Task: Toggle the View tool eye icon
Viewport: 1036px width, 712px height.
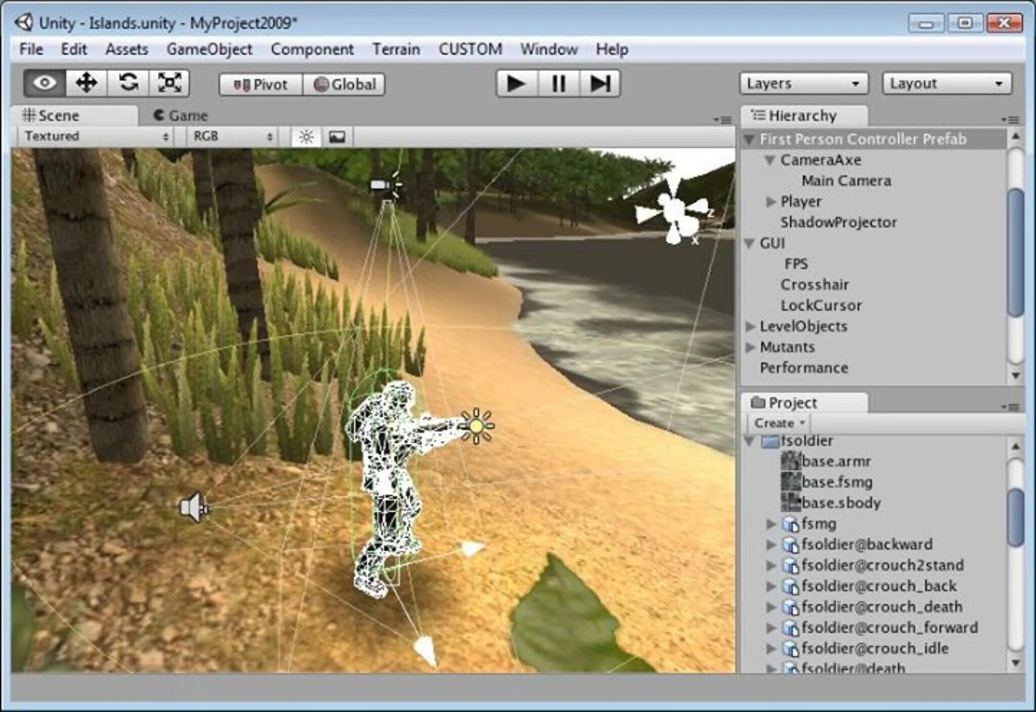Action: point(37,84)
